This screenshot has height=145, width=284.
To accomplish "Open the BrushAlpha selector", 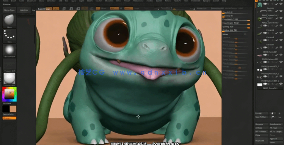I will 9,50.
